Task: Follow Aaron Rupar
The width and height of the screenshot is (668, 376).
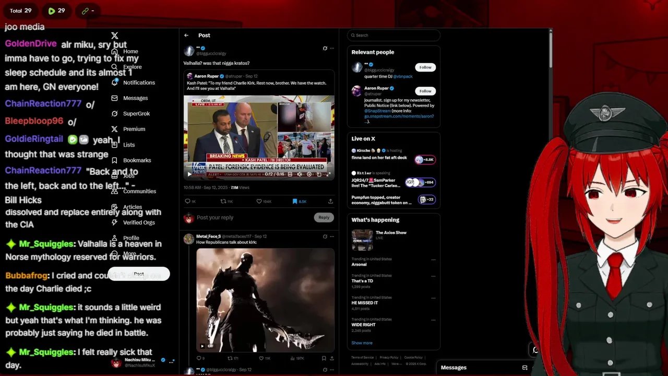Action: pyautogui.click(x=425, y=91)
